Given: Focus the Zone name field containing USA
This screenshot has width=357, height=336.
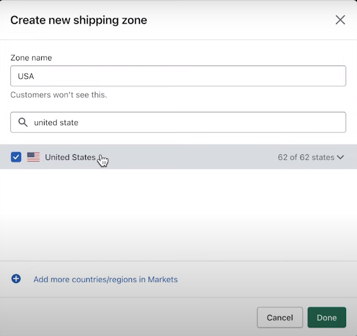Looking at the screenshot, I should [x=178, y=76].
